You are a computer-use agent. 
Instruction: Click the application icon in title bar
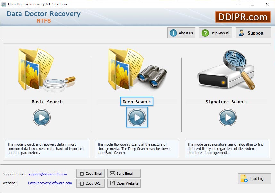click(4, 4)
